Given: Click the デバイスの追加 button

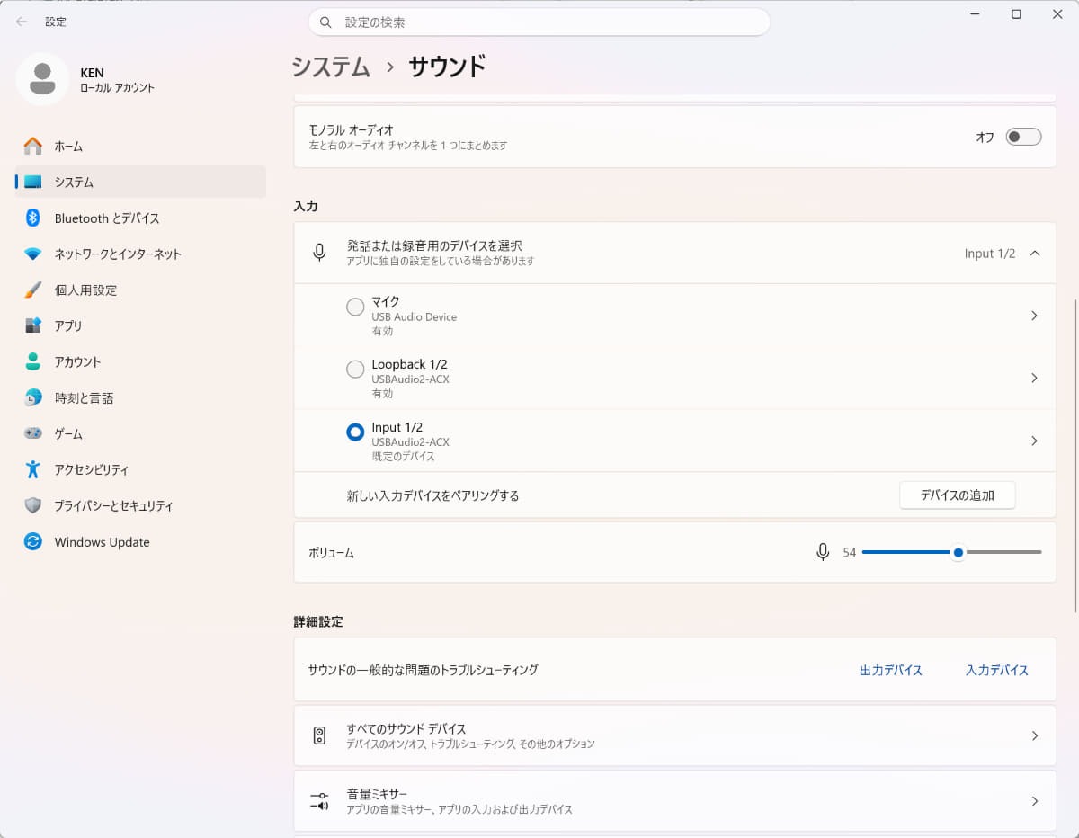Looking at the screenshot, I should coord(958,495).
